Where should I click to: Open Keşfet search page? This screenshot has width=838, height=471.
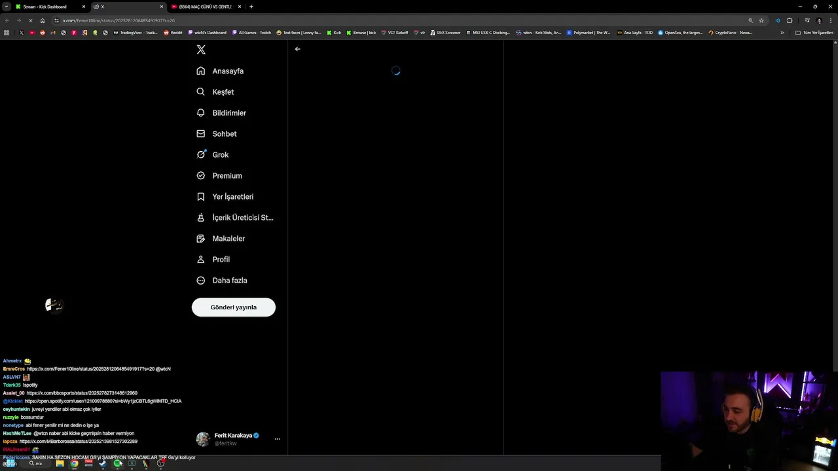coord(215,92)
